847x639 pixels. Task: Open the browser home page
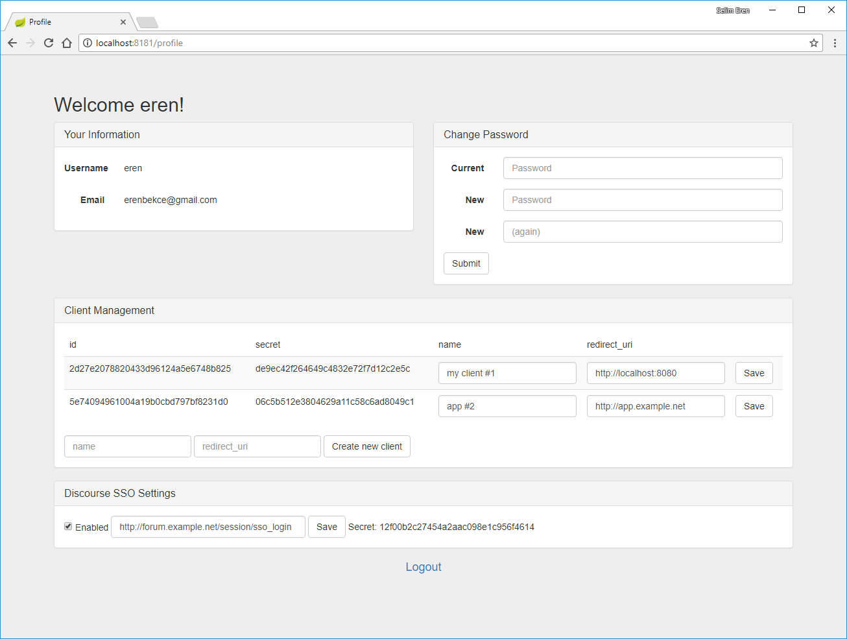click(67, 43)
